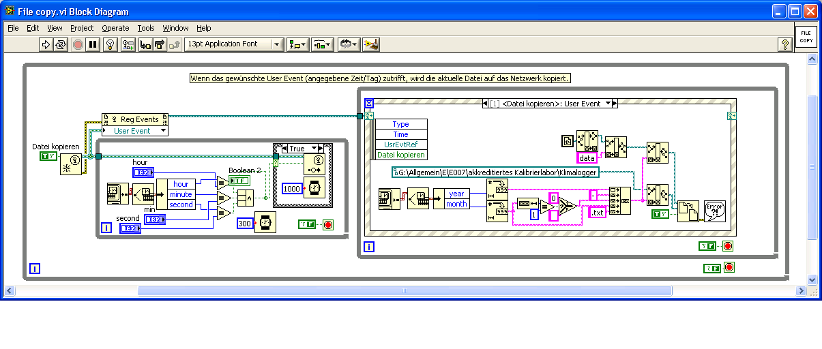Toggle Retain Wire Values button
Screen dimensions: 822x349
pos(127,44)
